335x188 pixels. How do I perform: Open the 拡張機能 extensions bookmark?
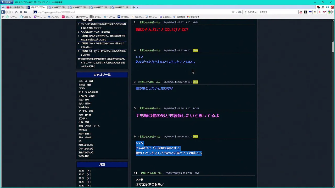[x=179, y=17]
